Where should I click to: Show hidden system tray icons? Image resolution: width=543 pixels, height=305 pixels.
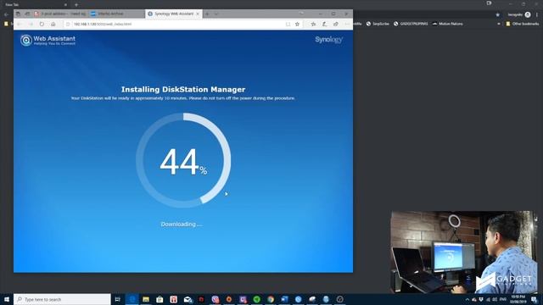(467, 299)
